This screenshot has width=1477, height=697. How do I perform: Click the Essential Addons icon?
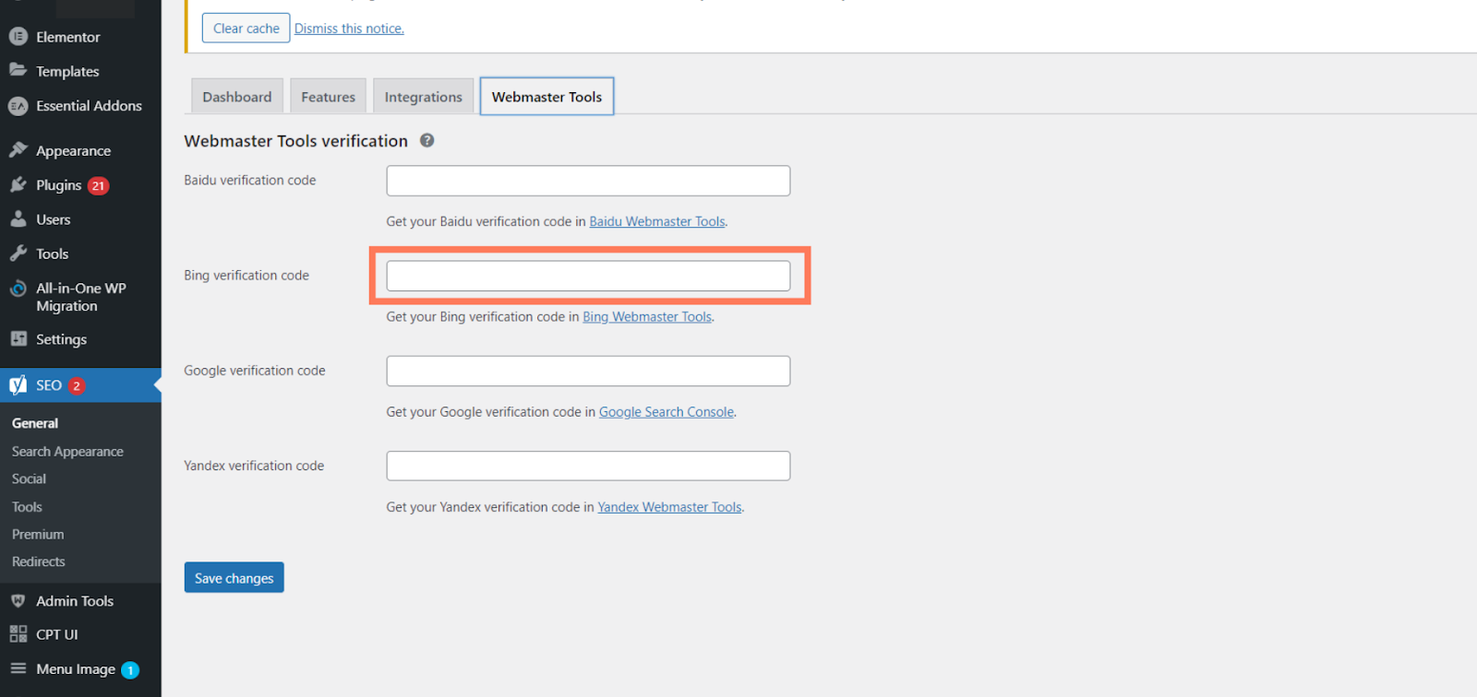[18, 106]
